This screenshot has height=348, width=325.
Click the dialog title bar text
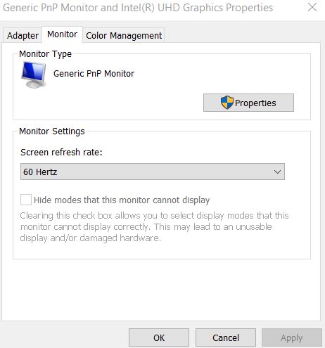pyautogui.click(x=138, y=8)
